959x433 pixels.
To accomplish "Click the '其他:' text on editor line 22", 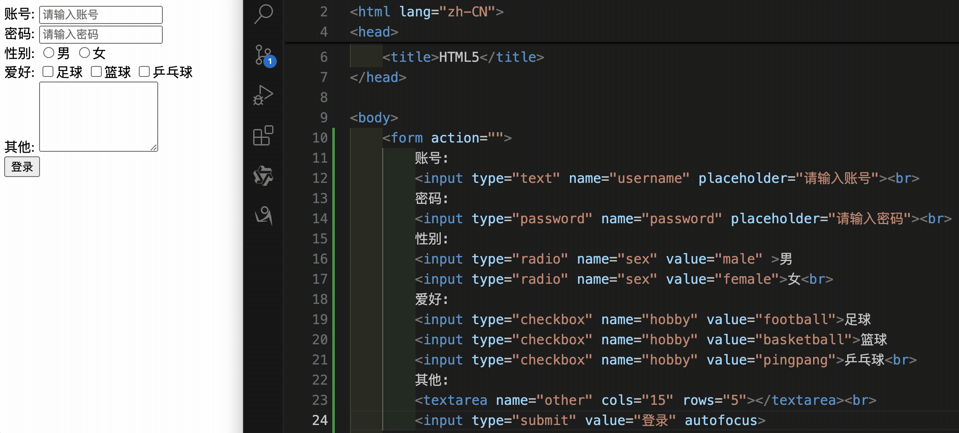I will click(432, 380).
